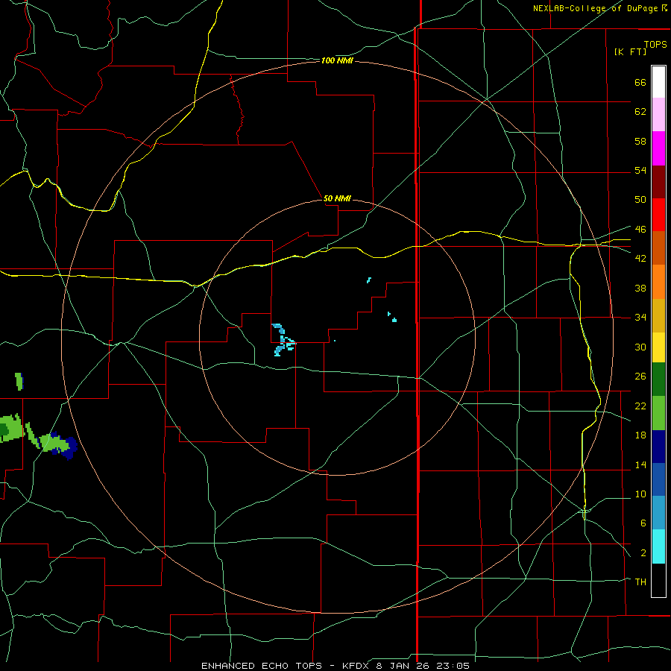671x671 pixels.
Task: Click the "TH" threshold label
Action: [x=640, y=582]
